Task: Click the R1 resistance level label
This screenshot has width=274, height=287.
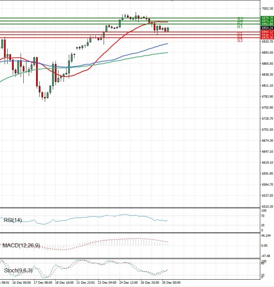Action: (x=240, y=27)
